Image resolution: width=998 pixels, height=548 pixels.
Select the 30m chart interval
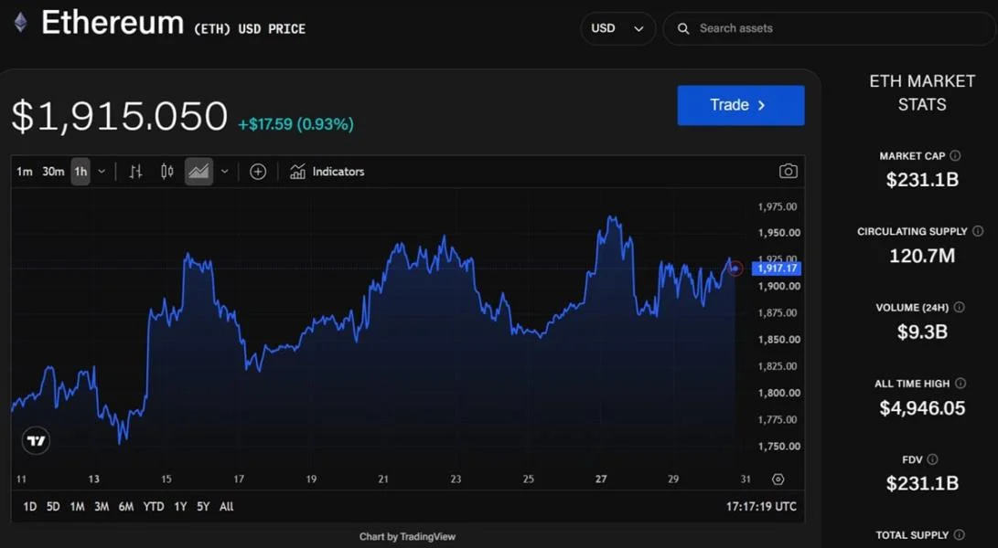(x=53, y=172)
